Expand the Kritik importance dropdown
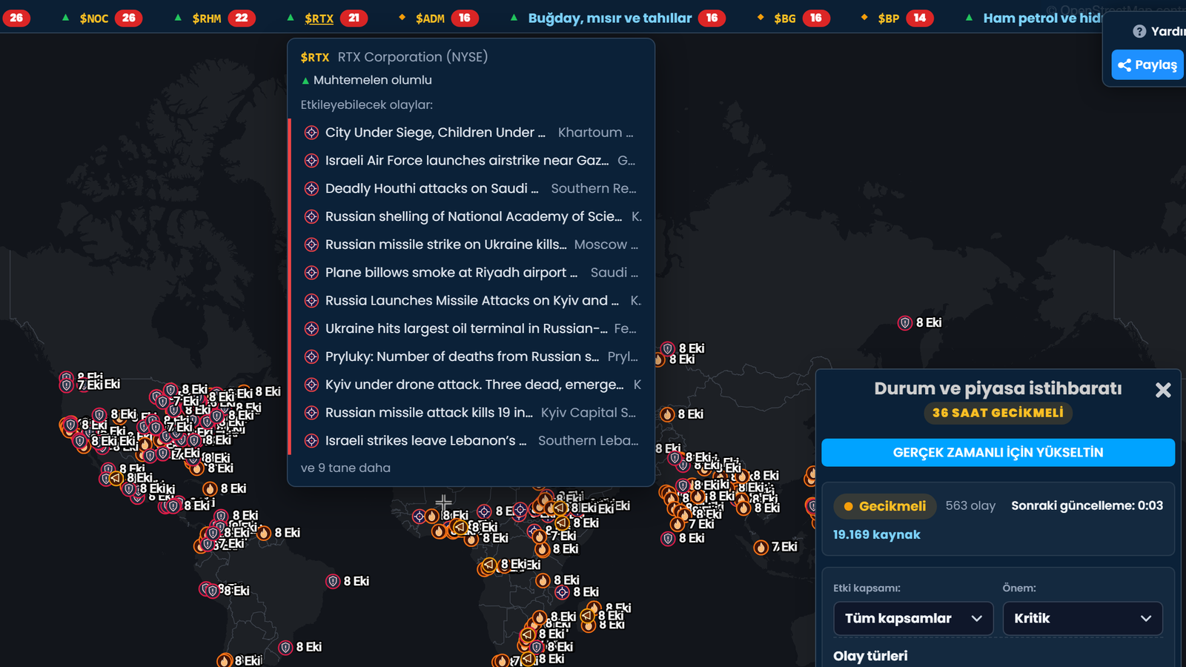Image resolution: width=1186 pixels, height=667 pixels. tap(1082, 618)
